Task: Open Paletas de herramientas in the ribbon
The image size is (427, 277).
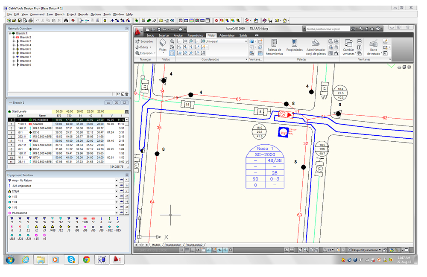Action: tap(274, 45)
